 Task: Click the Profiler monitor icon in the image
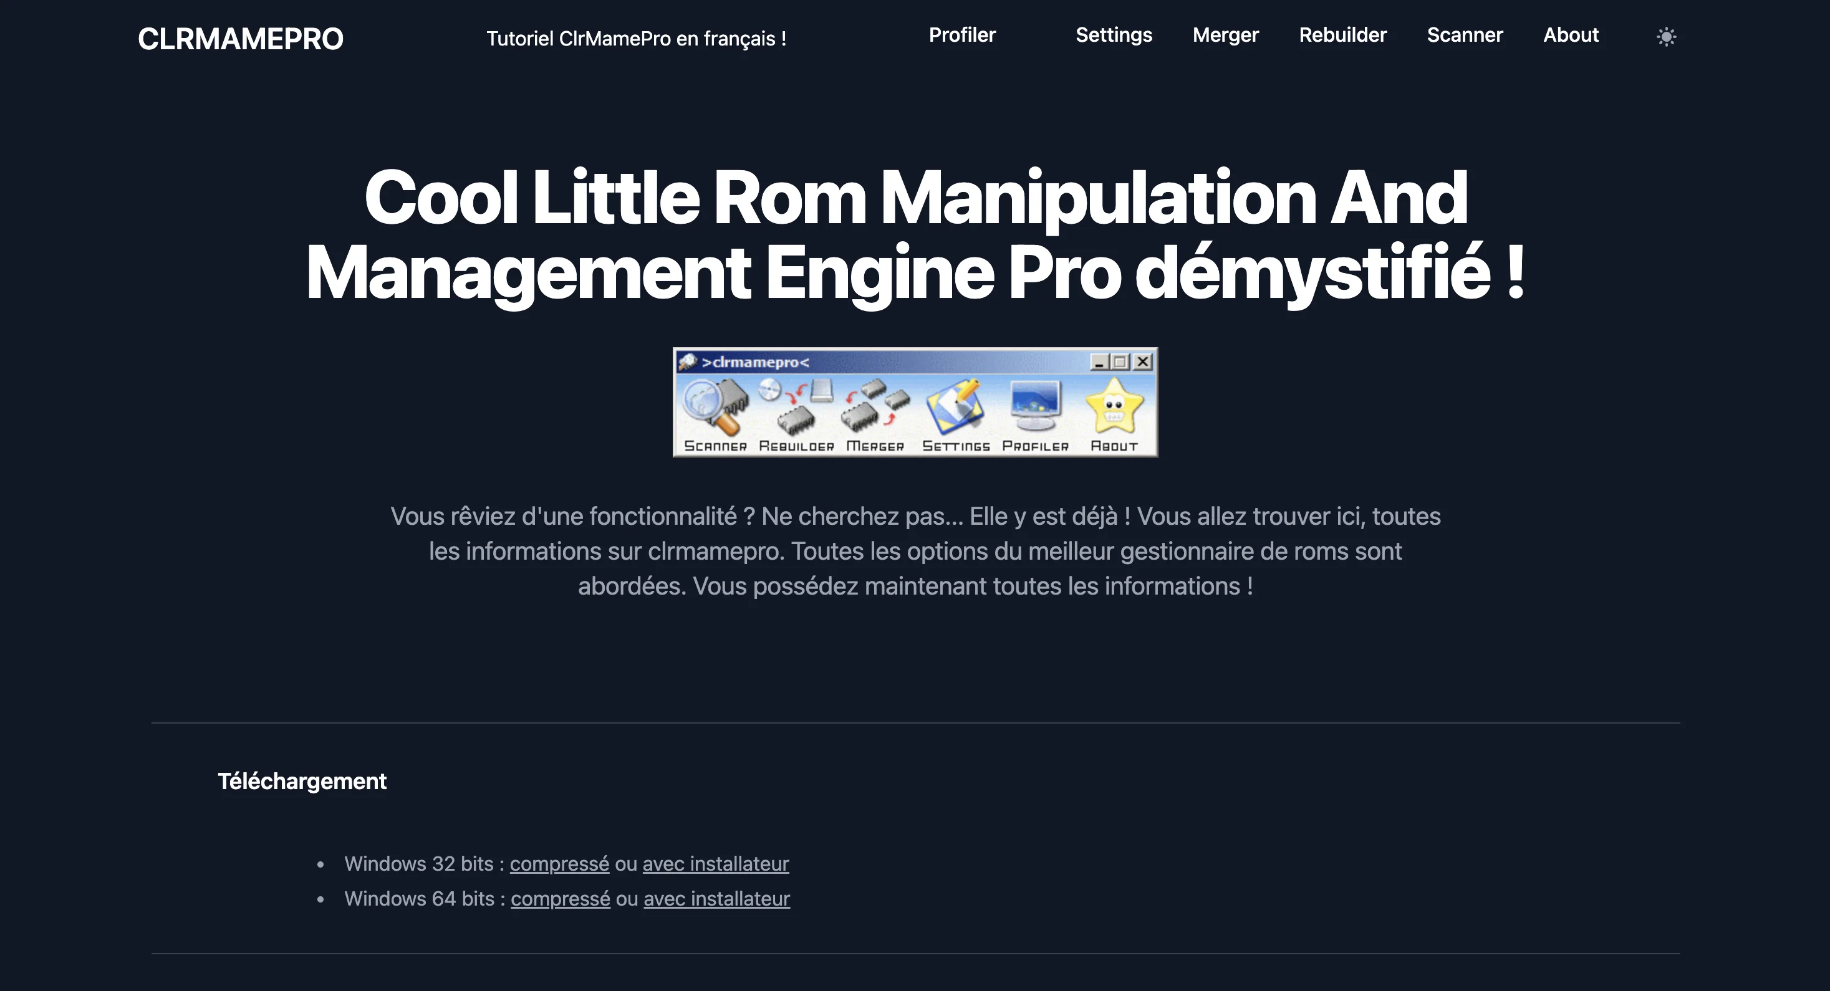click(1035, 407)
